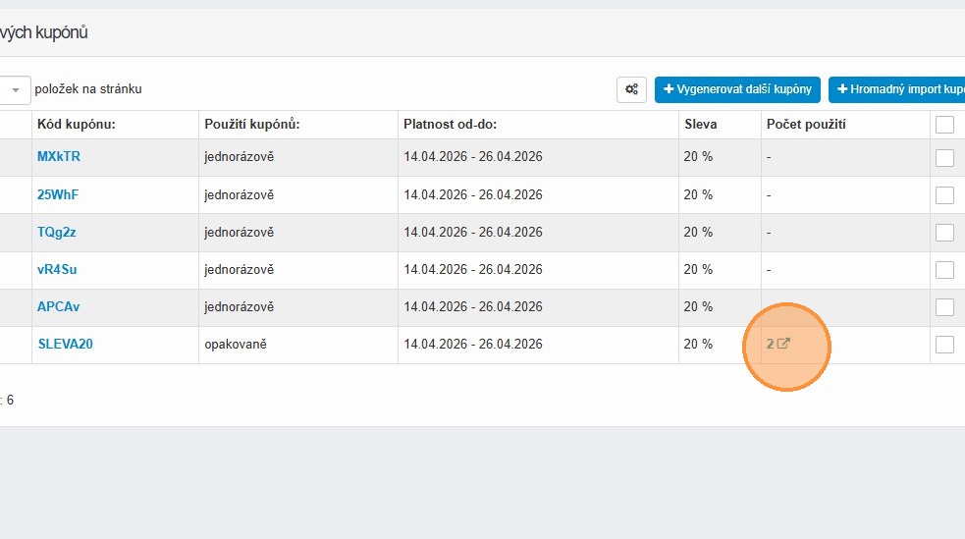This screenshot has height=539, width=965.
Task: Open coupon vR4Su details
Action: point(57,269)
